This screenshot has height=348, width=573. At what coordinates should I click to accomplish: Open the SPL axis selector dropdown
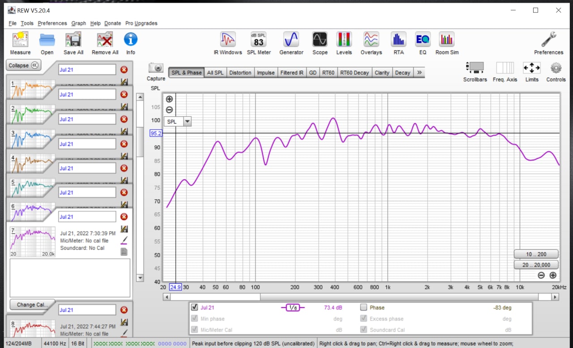(187, 122)
